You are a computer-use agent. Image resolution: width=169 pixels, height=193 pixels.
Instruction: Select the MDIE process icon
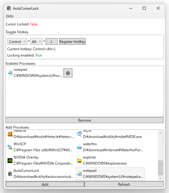tap(79, 134)
